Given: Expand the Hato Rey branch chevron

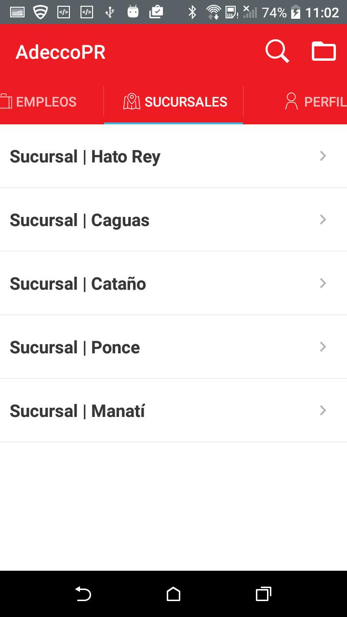Looking at the screenshot, I should click(323, 156).
